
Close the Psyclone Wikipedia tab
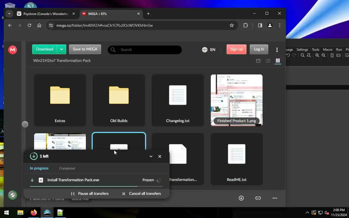pos(74,14)
